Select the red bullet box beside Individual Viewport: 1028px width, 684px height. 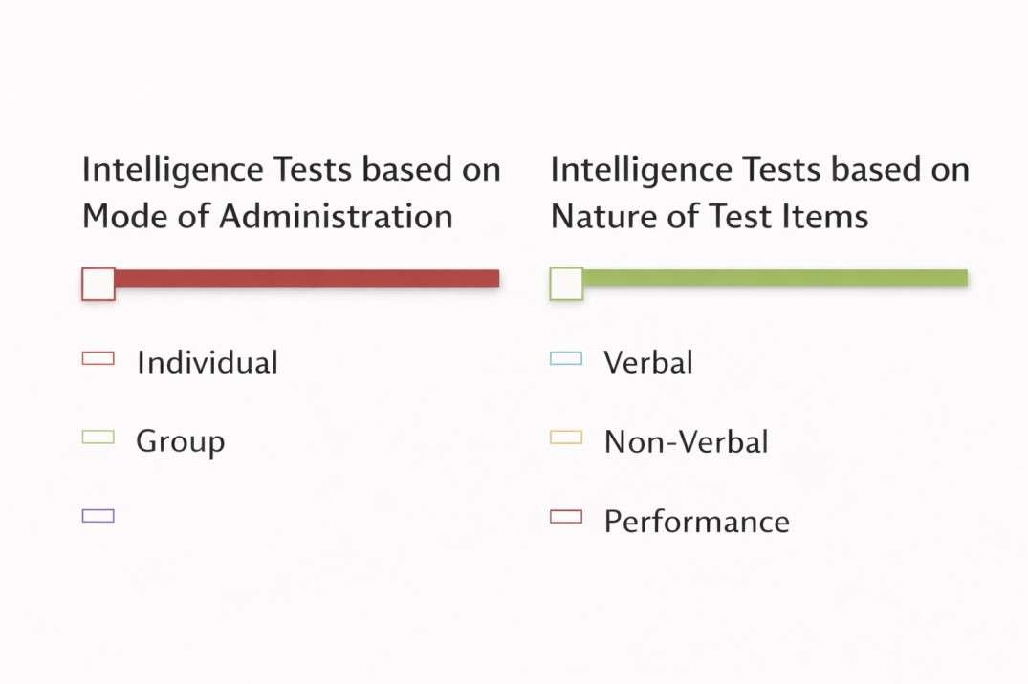pyautogui.click(x=98, y=358)
